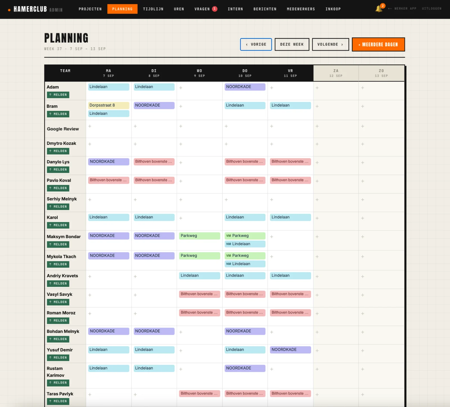The height and width of the screenshot is (407, 450).
Task: Add Friday assignment for Rustam Karimov
Action: (272, 369)
